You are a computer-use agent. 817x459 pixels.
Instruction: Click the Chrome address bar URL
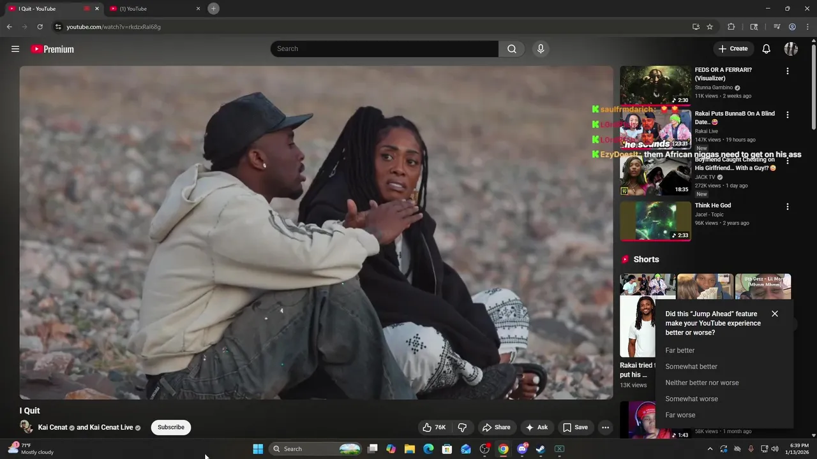114,27
